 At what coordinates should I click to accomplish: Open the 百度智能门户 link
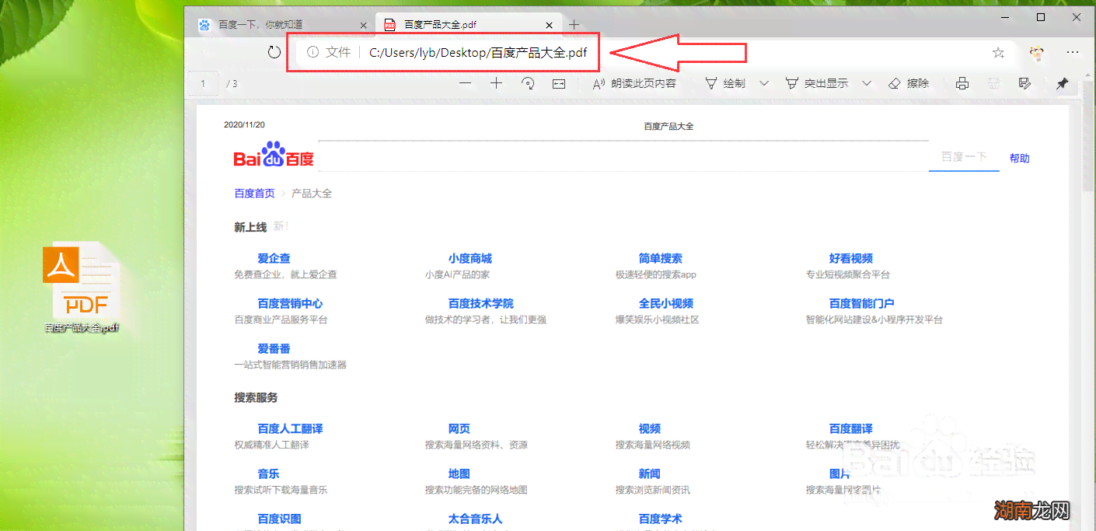(x=861, y=303)
